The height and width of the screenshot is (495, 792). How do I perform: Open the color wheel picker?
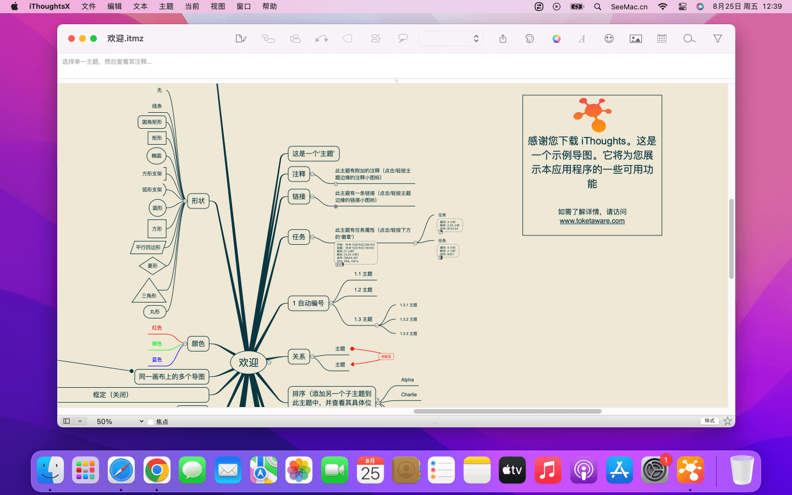[x=557, y=38]
